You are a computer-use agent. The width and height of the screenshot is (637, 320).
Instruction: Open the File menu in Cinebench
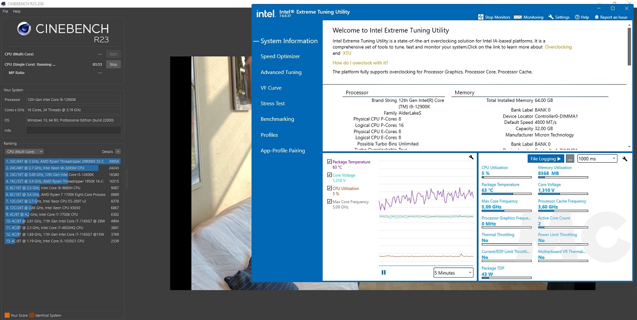coord(5,11)
